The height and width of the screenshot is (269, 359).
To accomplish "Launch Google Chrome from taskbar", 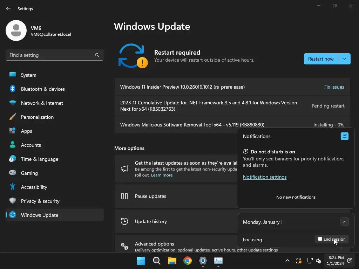I will coord(188,261).
